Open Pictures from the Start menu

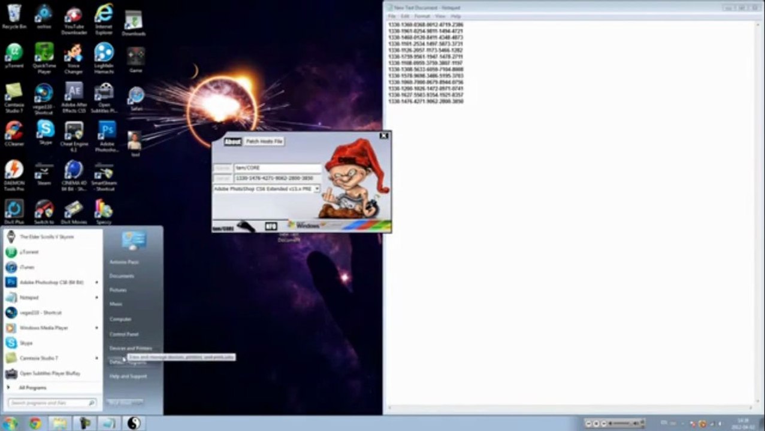(118, 290)
